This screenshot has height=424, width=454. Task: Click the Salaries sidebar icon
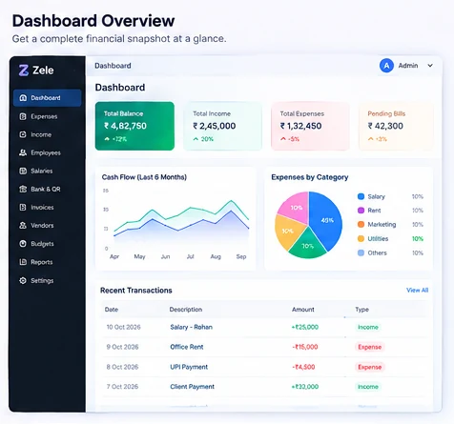(23, 171)
